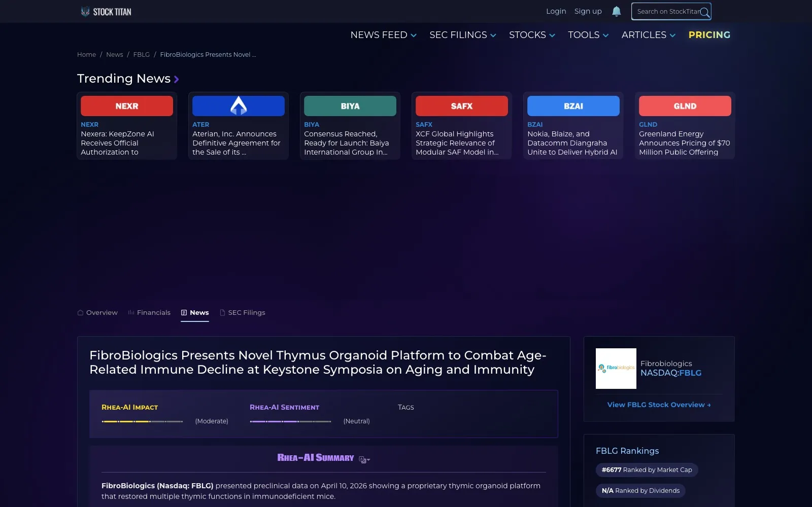Viewport: 812px width, 507px height.
Task: Click the GLND ticker label
Action: [648, 125]
